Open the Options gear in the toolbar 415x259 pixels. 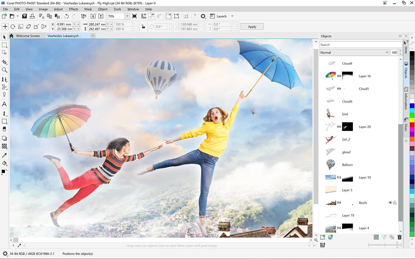coord(203,16)
